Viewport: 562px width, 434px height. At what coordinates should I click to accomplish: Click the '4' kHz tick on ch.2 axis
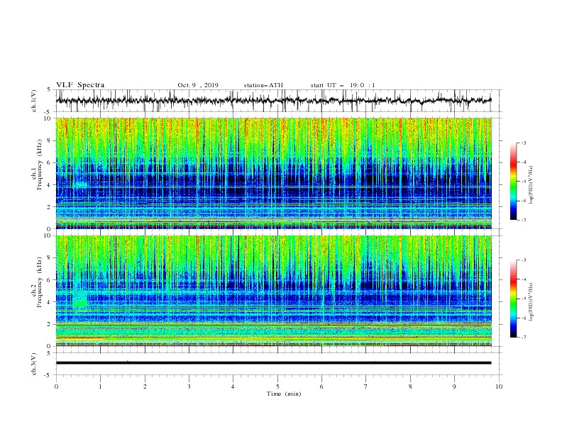50,302
